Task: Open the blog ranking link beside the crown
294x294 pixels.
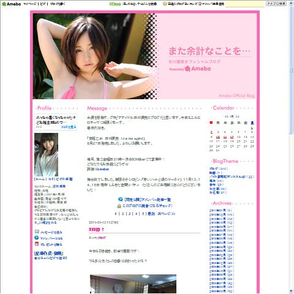Action: (183, 4)
